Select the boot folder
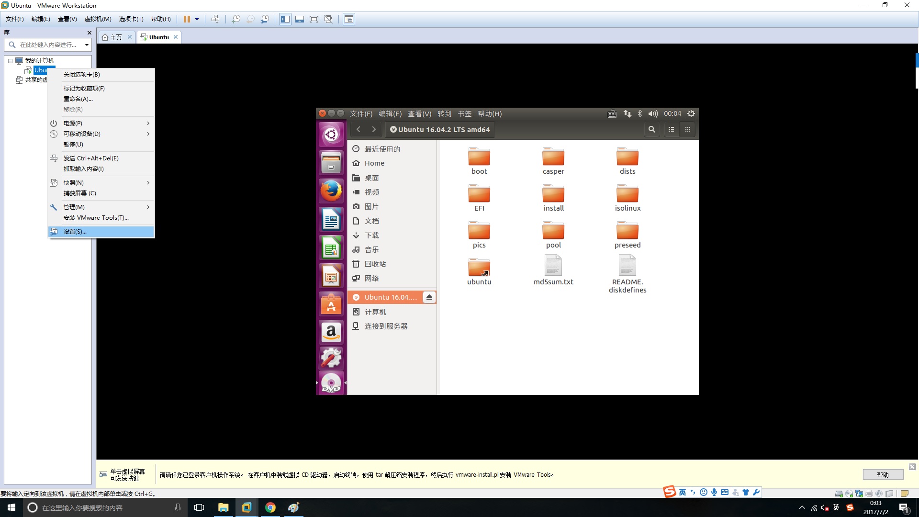Viewport: 919px width, 517px height. [x=479, y=160]
